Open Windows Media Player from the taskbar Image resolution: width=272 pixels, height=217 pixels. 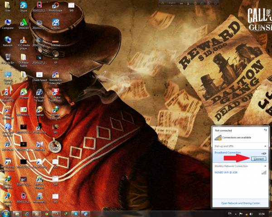point(37,214)
